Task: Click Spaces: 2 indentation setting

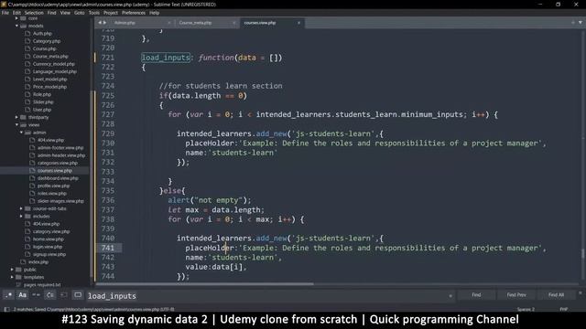Action: [526, 309]
